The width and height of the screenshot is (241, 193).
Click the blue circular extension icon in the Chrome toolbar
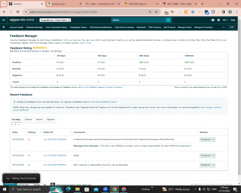coord(193,12)
